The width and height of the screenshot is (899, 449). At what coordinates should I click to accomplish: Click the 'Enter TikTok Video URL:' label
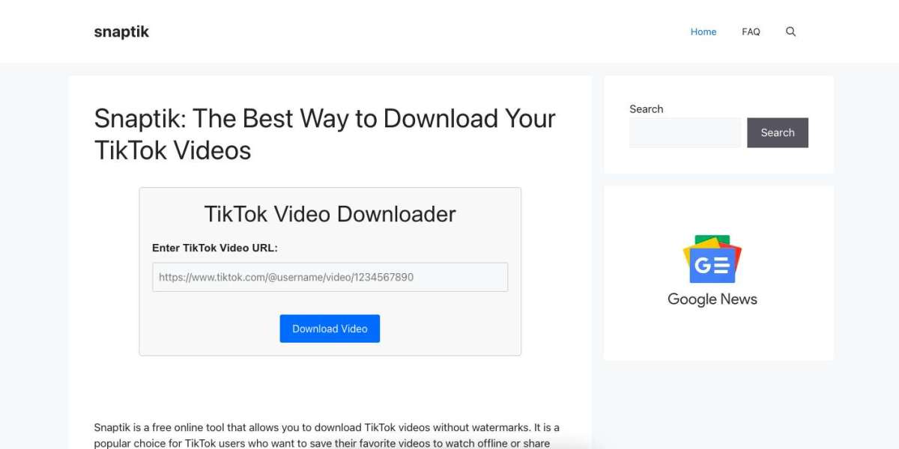[215, 248]
